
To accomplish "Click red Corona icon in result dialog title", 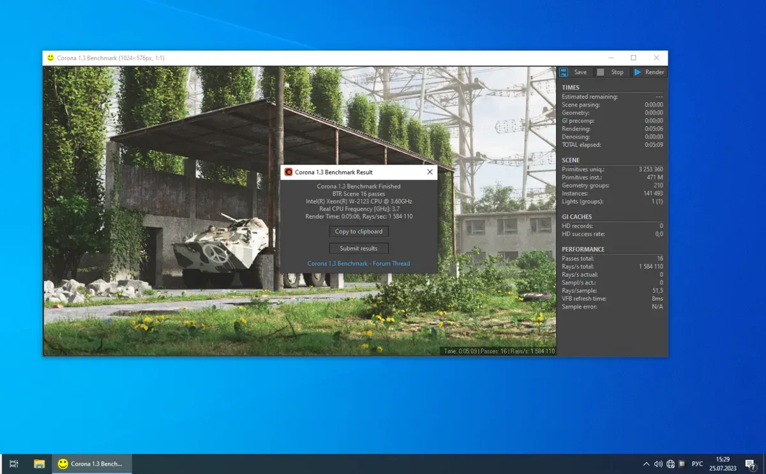I will (289, 172).
